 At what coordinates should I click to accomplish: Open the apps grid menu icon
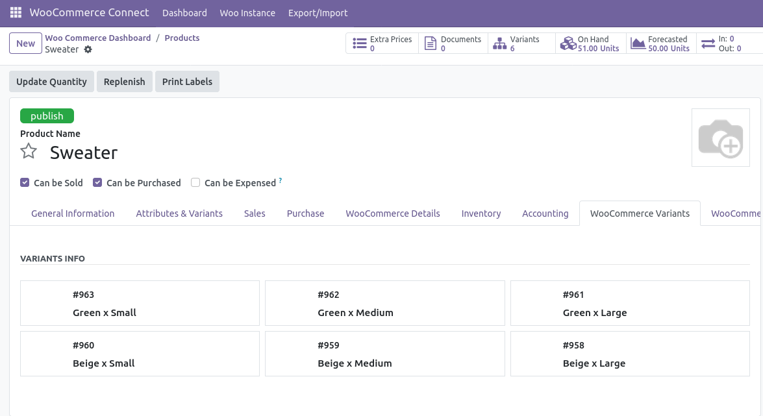(x=16, y=13)
